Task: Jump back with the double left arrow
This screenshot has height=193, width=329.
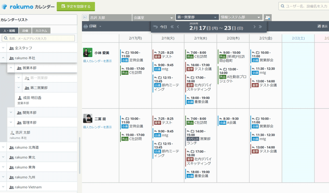Action: 172,27
